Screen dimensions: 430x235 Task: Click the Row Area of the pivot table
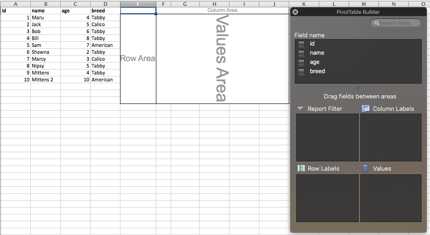(x=138, y=59)
